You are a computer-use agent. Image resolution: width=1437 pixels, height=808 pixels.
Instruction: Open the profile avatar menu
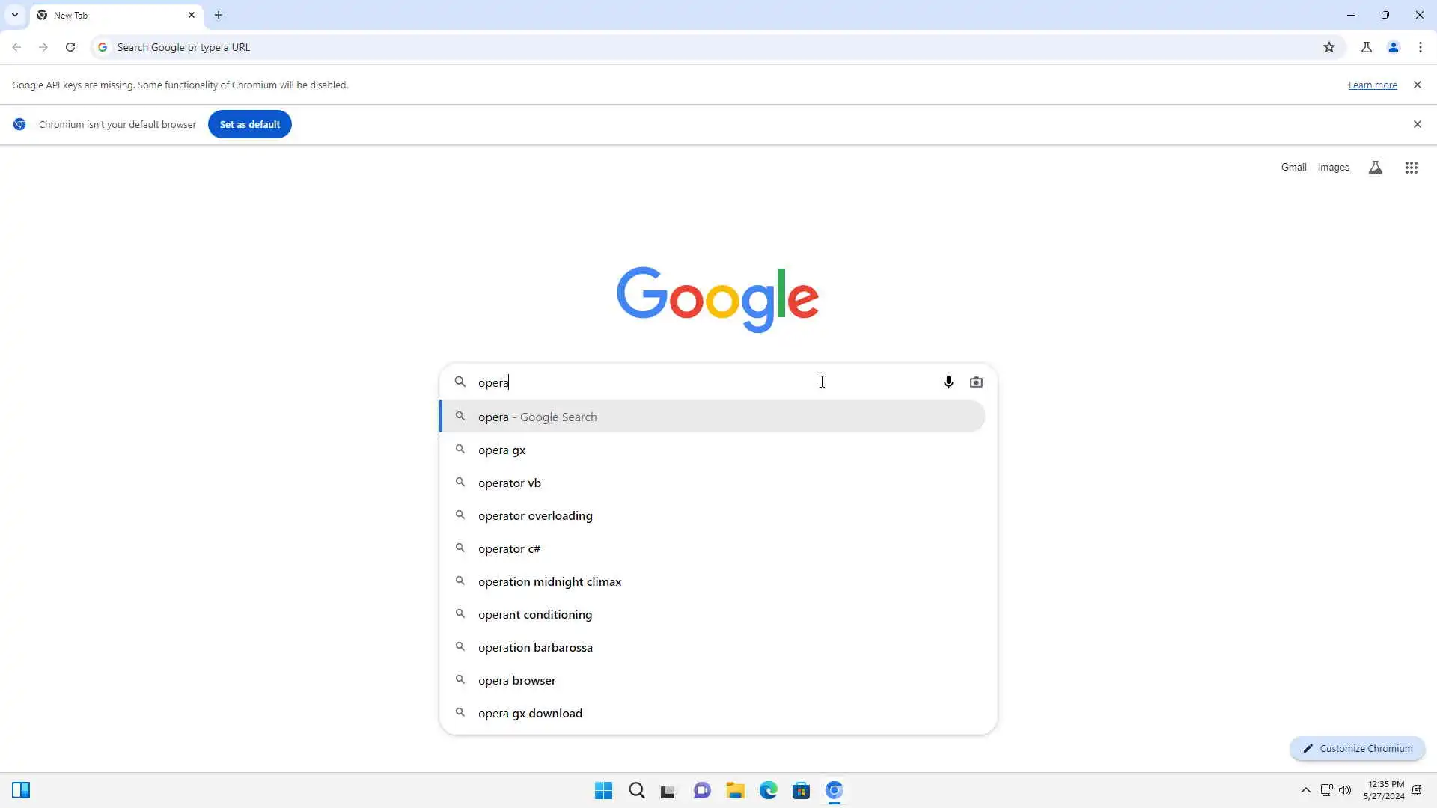(x=1393, y=47)
